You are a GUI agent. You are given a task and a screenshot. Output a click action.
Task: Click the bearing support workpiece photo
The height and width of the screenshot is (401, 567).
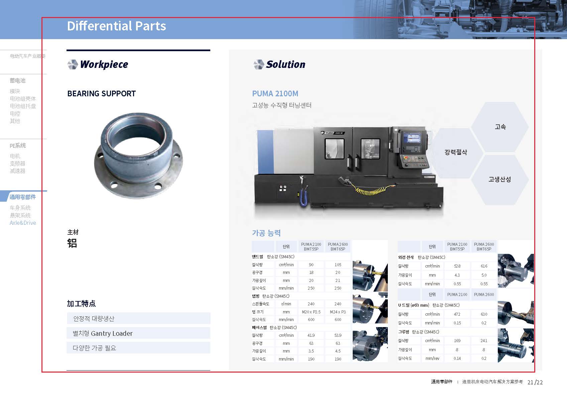point(138,156)
